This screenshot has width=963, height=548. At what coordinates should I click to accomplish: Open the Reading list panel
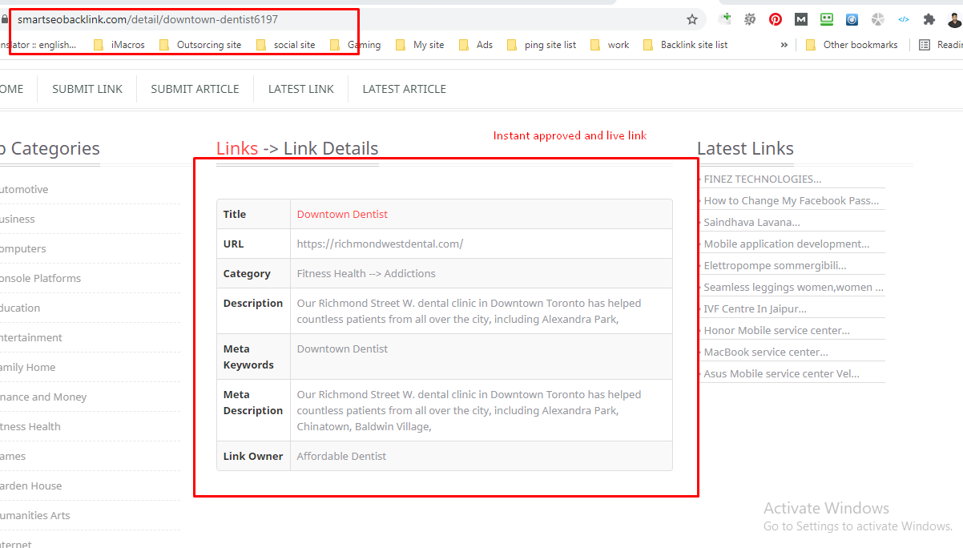[x=945, y=44]
